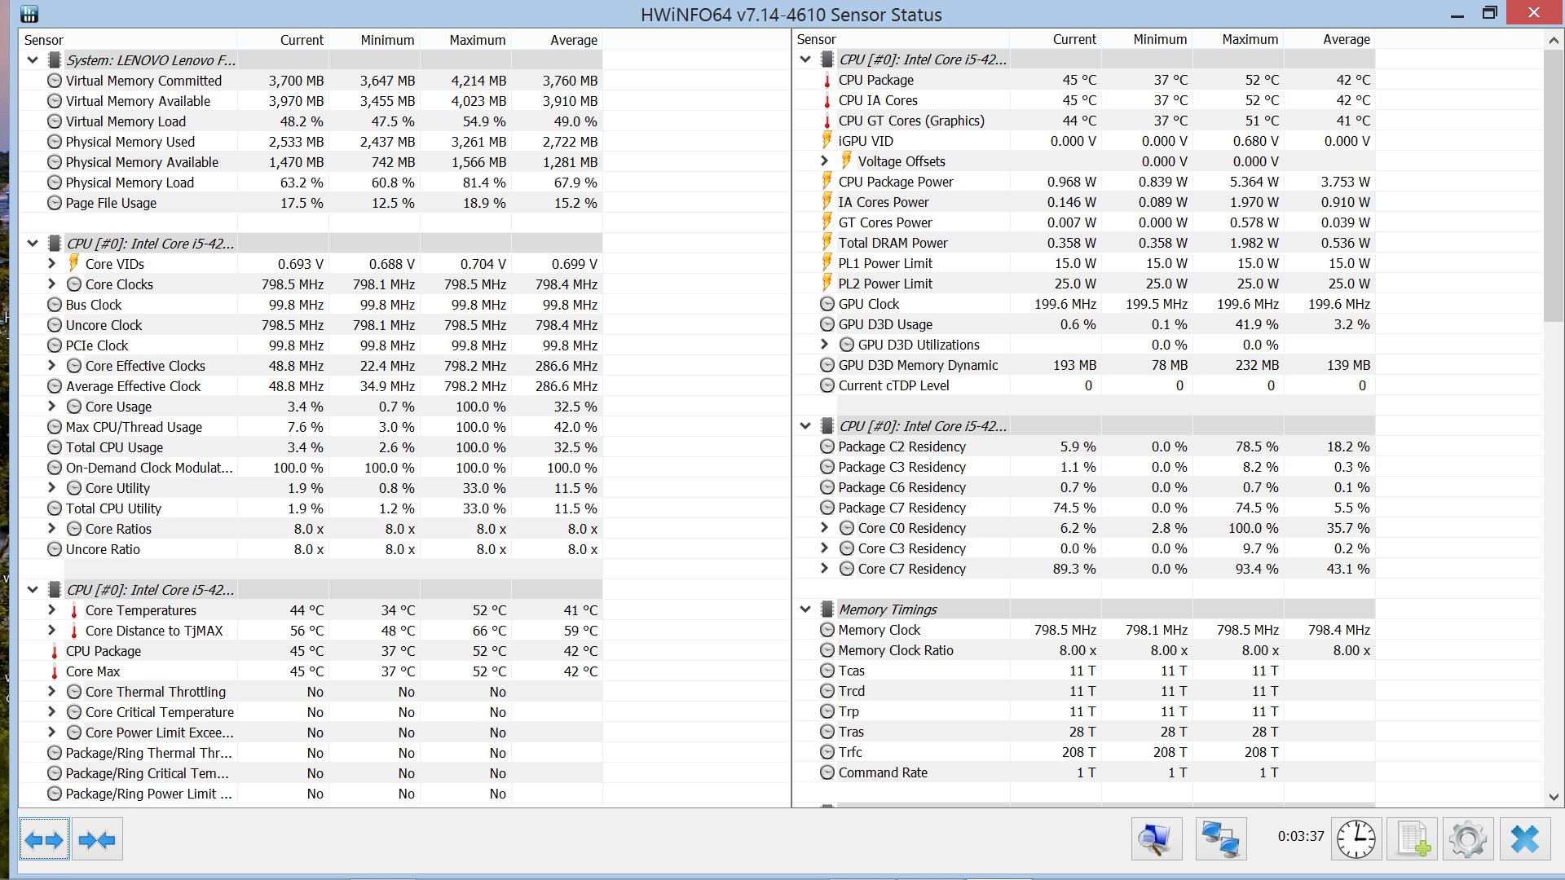Expand the Core C7 Residency row

(824, 568)
